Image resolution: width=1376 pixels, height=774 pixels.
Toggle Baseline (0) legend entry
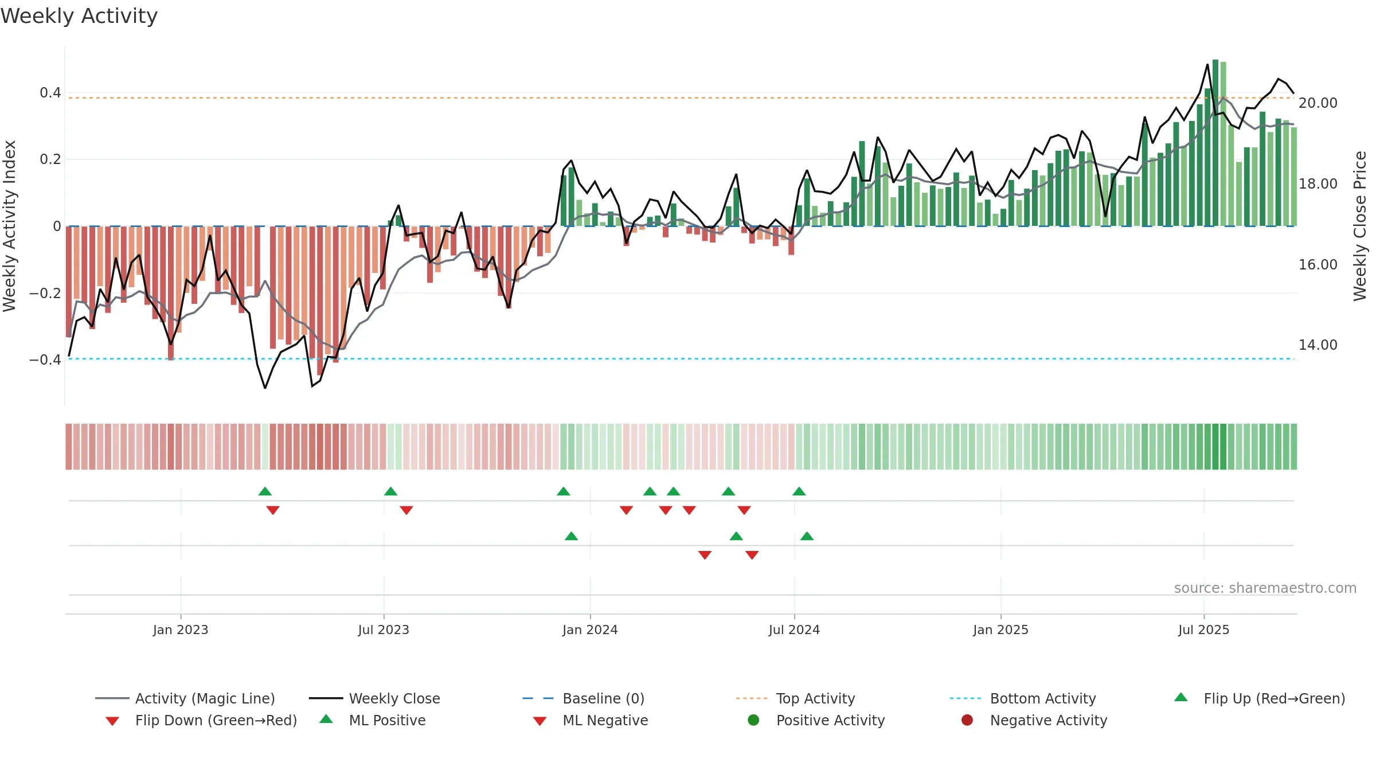click(x=584, y=698)
